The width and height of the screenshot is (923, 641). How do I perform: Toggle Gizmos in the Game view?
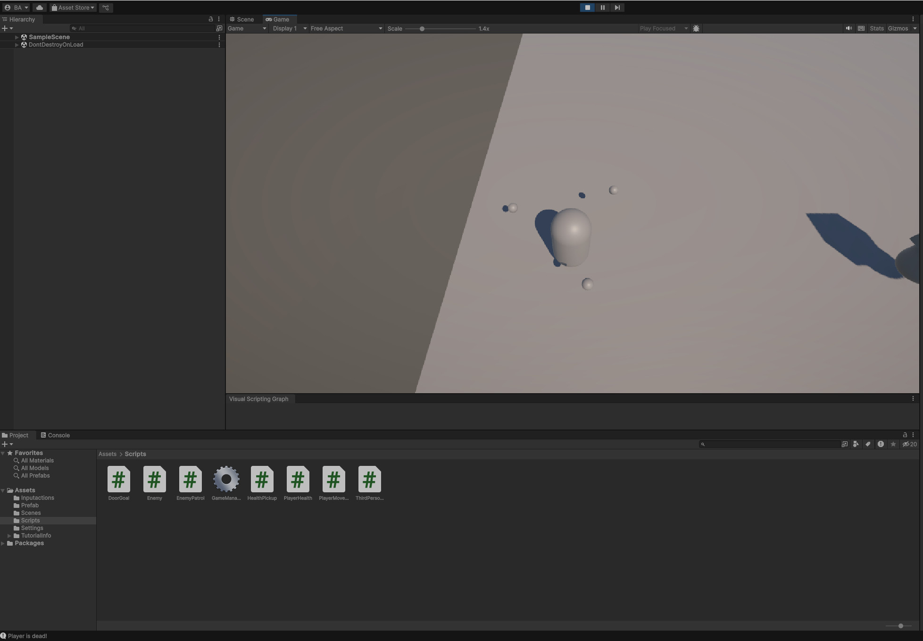(x=898, y=28)
